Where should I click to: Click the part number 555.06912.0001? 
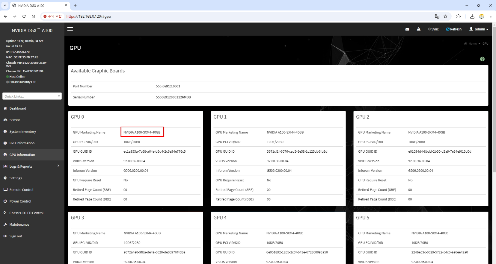coord(168,86)
